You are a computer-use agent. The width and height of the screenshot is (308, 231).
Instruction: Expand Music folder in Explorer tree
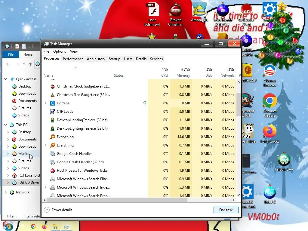coord(8,154)
